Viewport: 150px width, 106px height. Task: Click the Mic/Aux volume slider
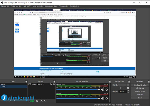[78, 98]
